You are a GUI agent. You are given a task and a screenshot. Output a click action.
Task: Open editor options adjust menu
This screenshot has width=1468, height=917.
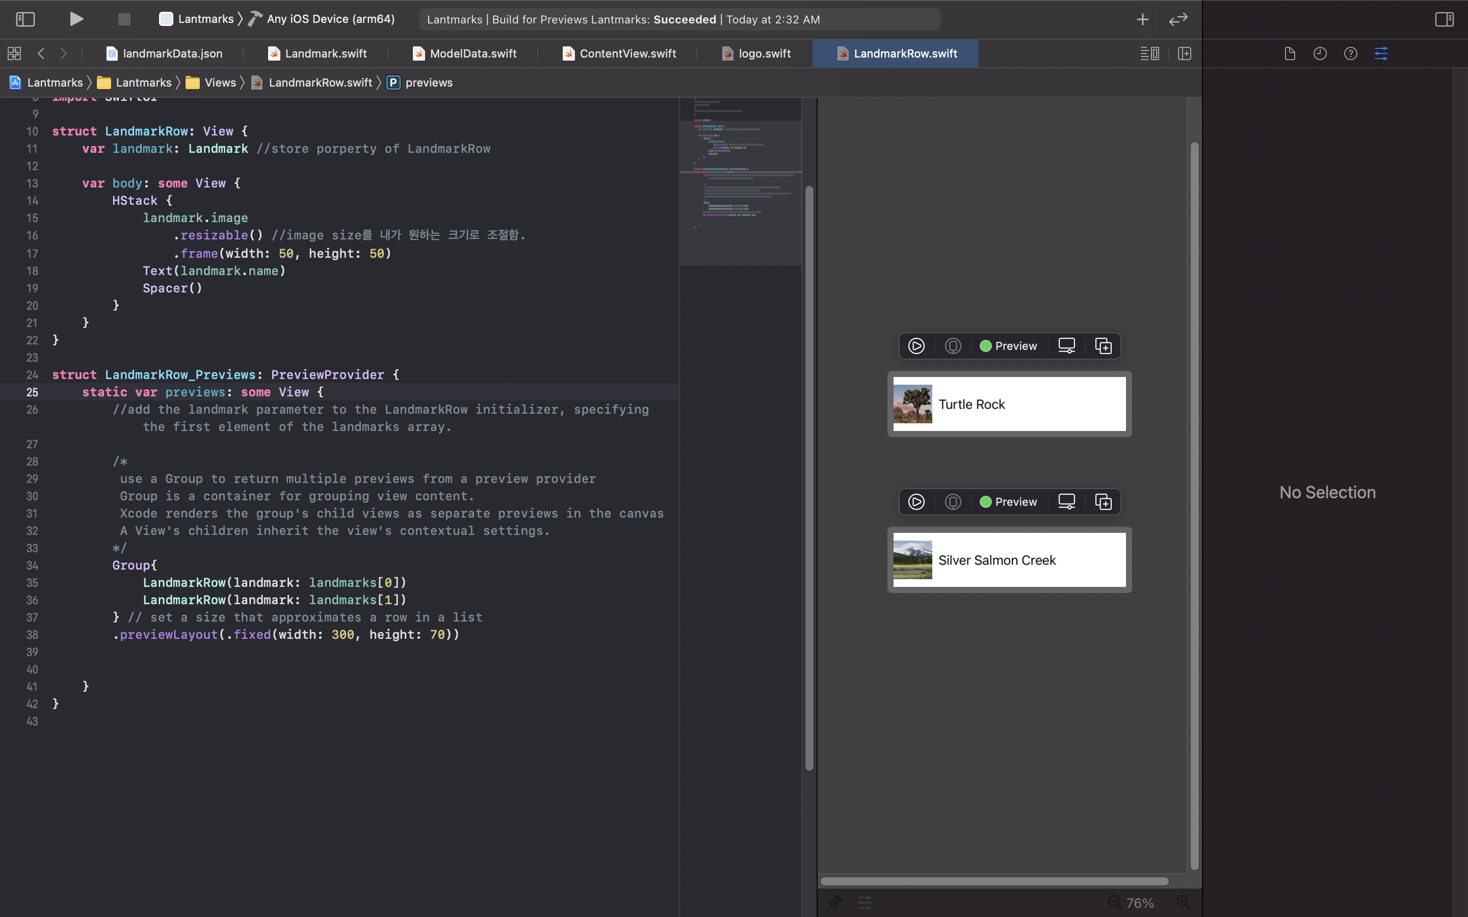coord(1149,53)
